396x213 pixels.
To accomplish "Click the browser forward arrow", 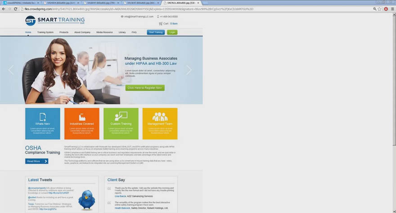I will [9, 9].
